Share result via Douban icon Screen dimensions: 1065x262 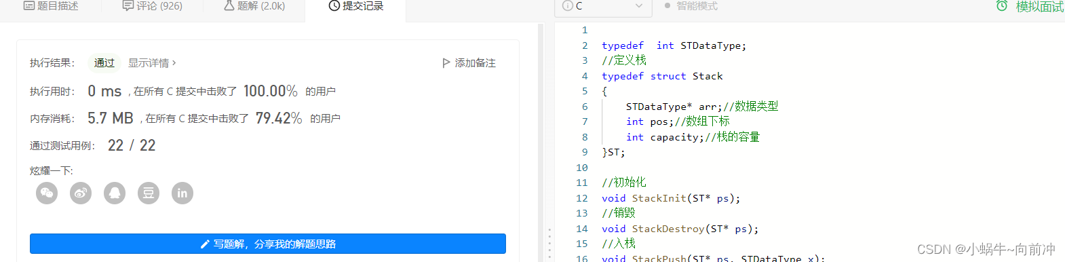click(x=149, y=193)
